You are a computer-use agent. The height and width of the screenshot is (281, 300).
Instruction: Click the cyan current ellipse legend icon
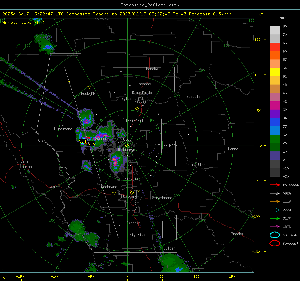click(275, 235)
